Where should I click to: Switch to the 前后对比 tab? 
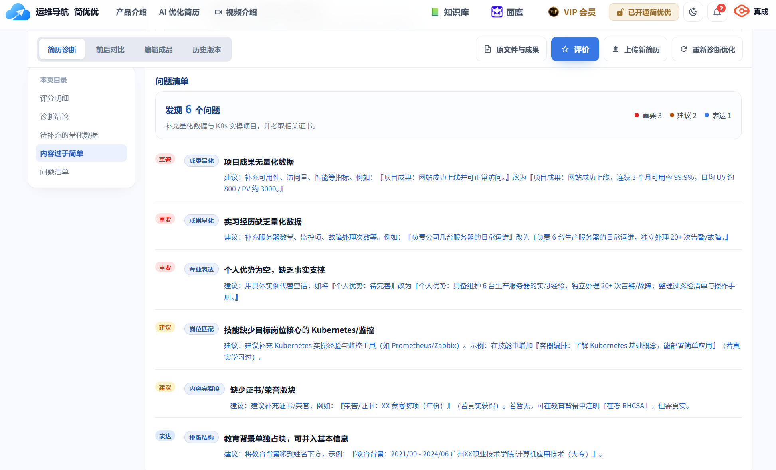coord(110,49)
